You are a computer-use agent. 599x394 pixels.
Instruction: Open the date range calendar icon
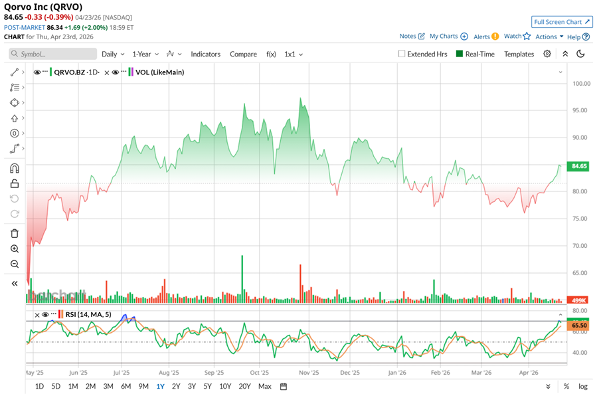coord(284,386)
